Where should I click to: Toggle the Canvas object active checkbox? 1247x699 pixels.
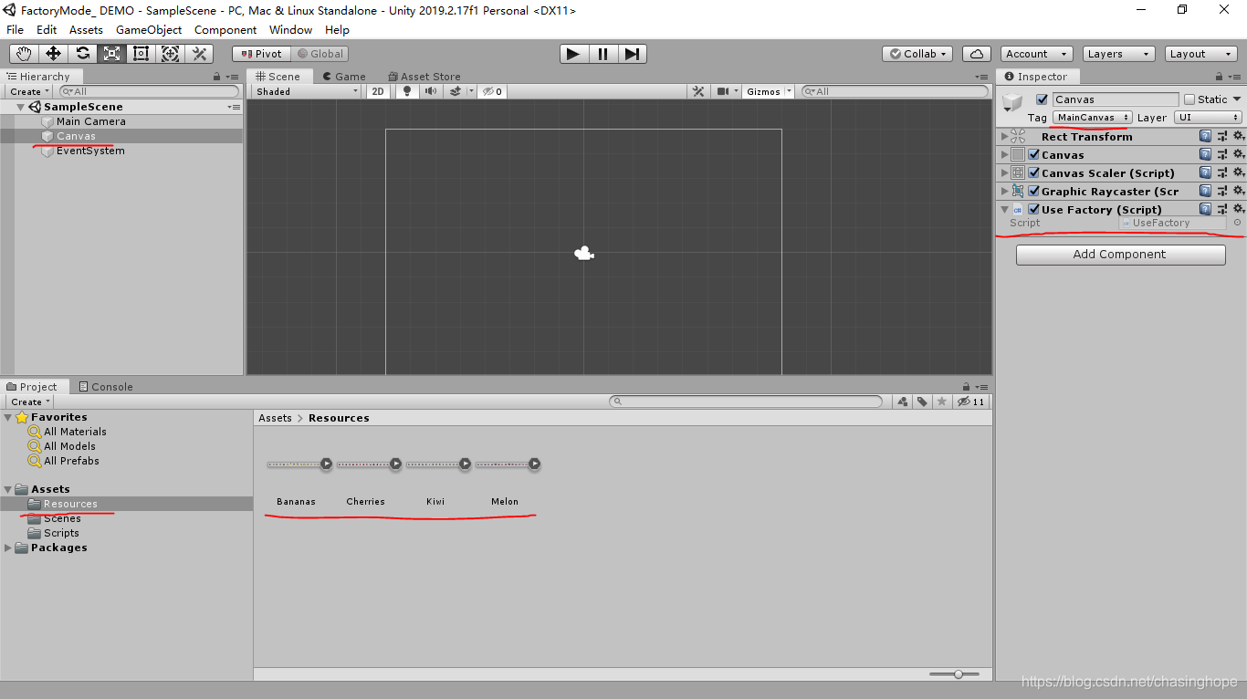tap(1042, 99)
